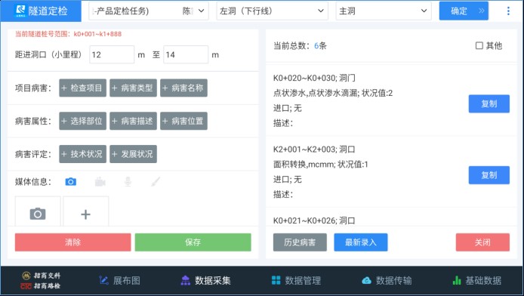Tap the microphone audio media icon
Screen dimensions: 524x296
point(128,182)
